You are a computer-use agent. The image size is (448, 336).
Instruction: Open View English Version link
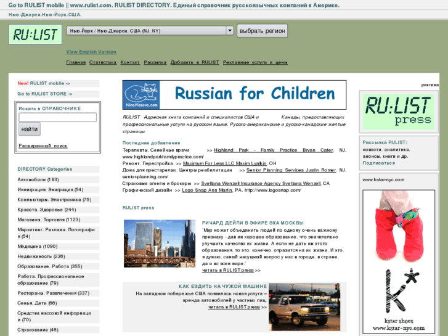tap(91, 52)
